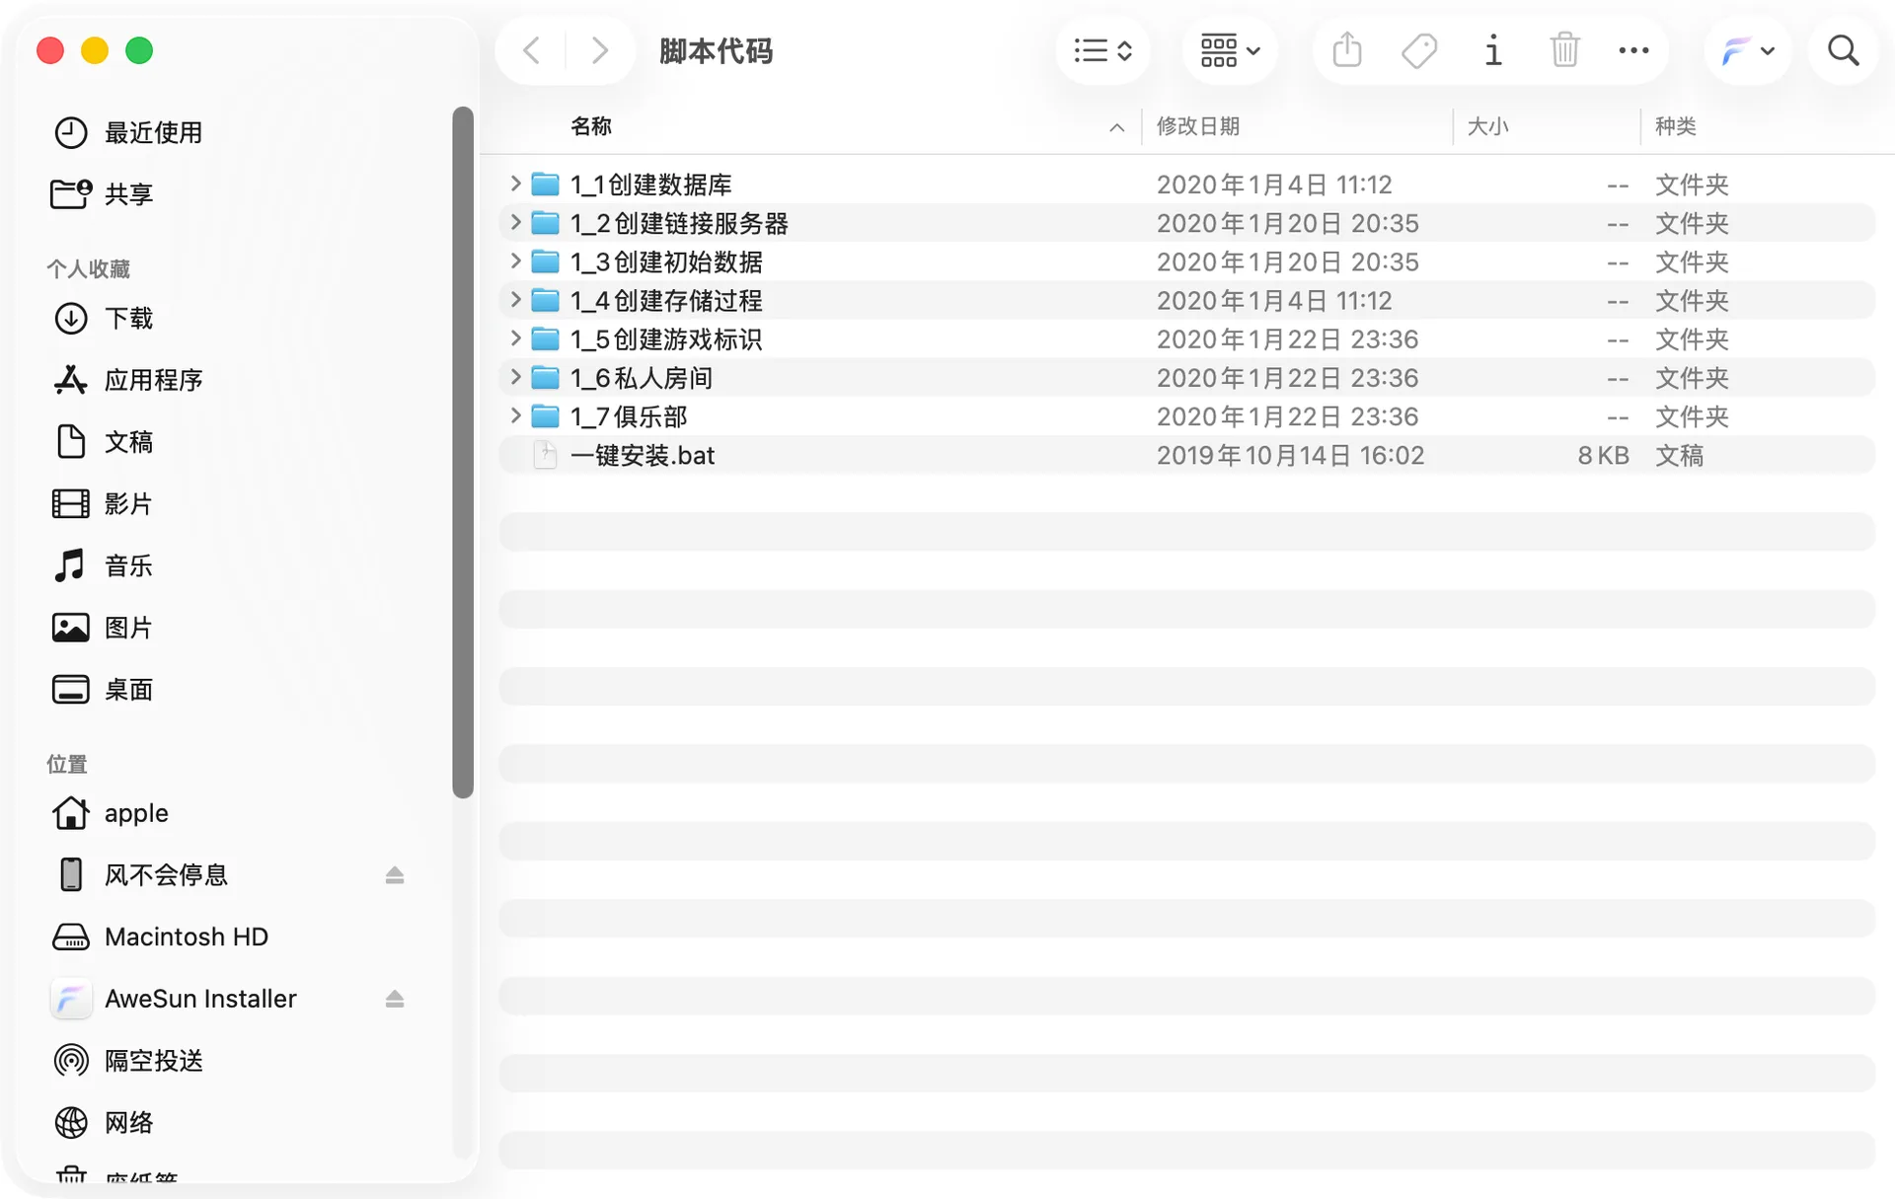1895x1199 pixels.
Task: Open 下载 in the sidebar
Action: [x=129, y=318]
